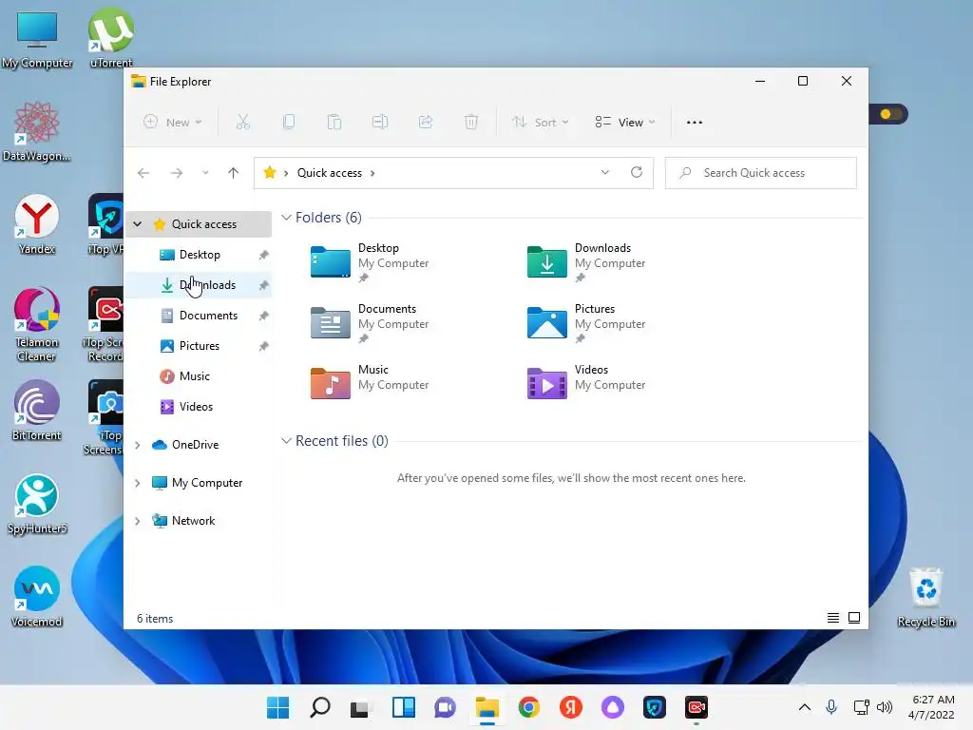Select OneDrive in the navigation pane
Screen dimensions: 973x730
(199, 445)
